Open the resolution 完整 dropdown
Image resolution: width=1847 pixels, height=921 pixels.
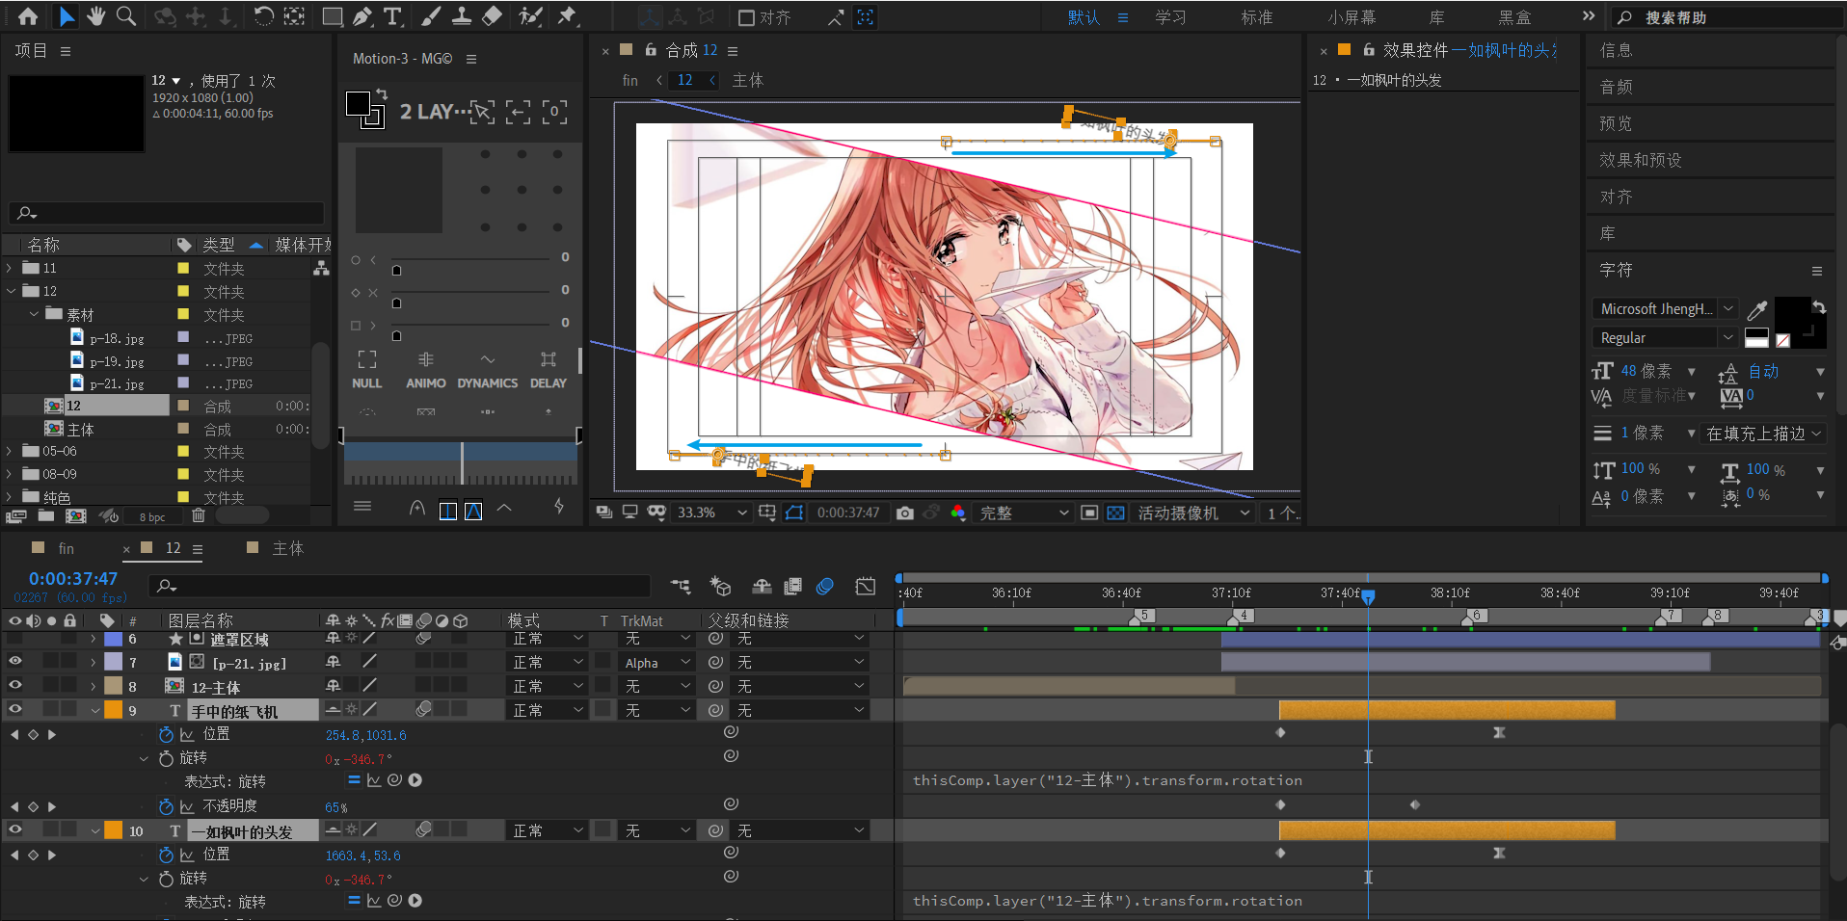pyautogui.click(x=1024, y=513)
